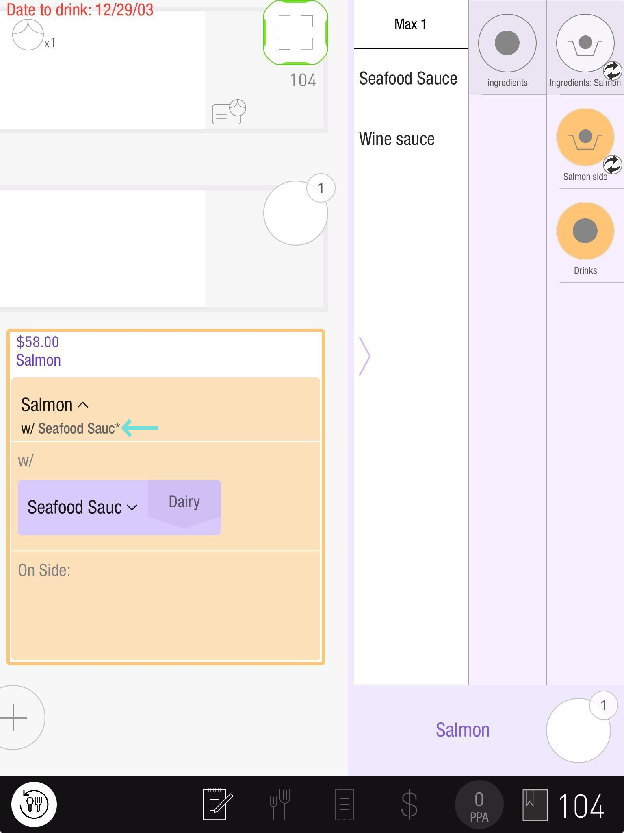
Task: Select the ingredients category circle
Action: [507, 44]
